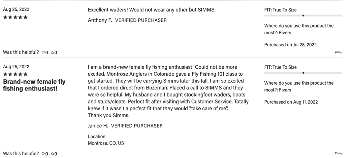Click the 'Purchased on Aug 11, 2022' text

290,102
